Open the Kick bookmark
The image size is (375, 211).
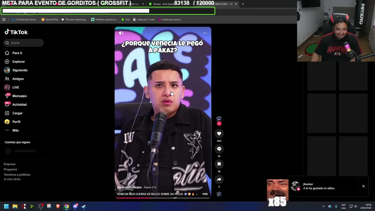pyautogui.click(x=125, y=20)
